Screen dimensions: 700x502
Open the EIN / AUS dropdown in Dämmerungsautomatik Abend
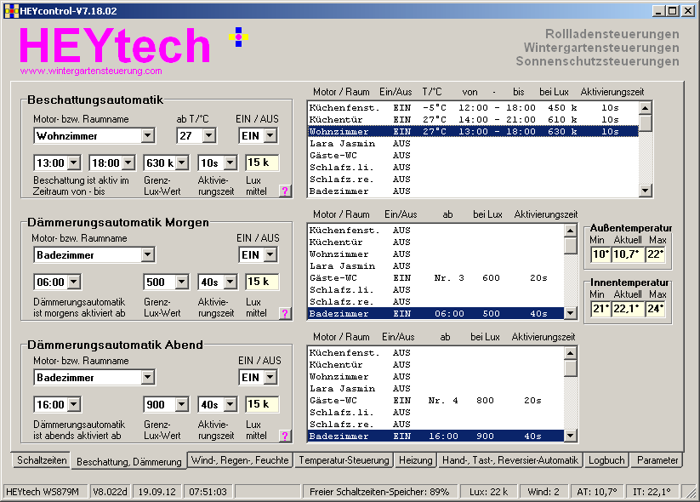[270, 378]
